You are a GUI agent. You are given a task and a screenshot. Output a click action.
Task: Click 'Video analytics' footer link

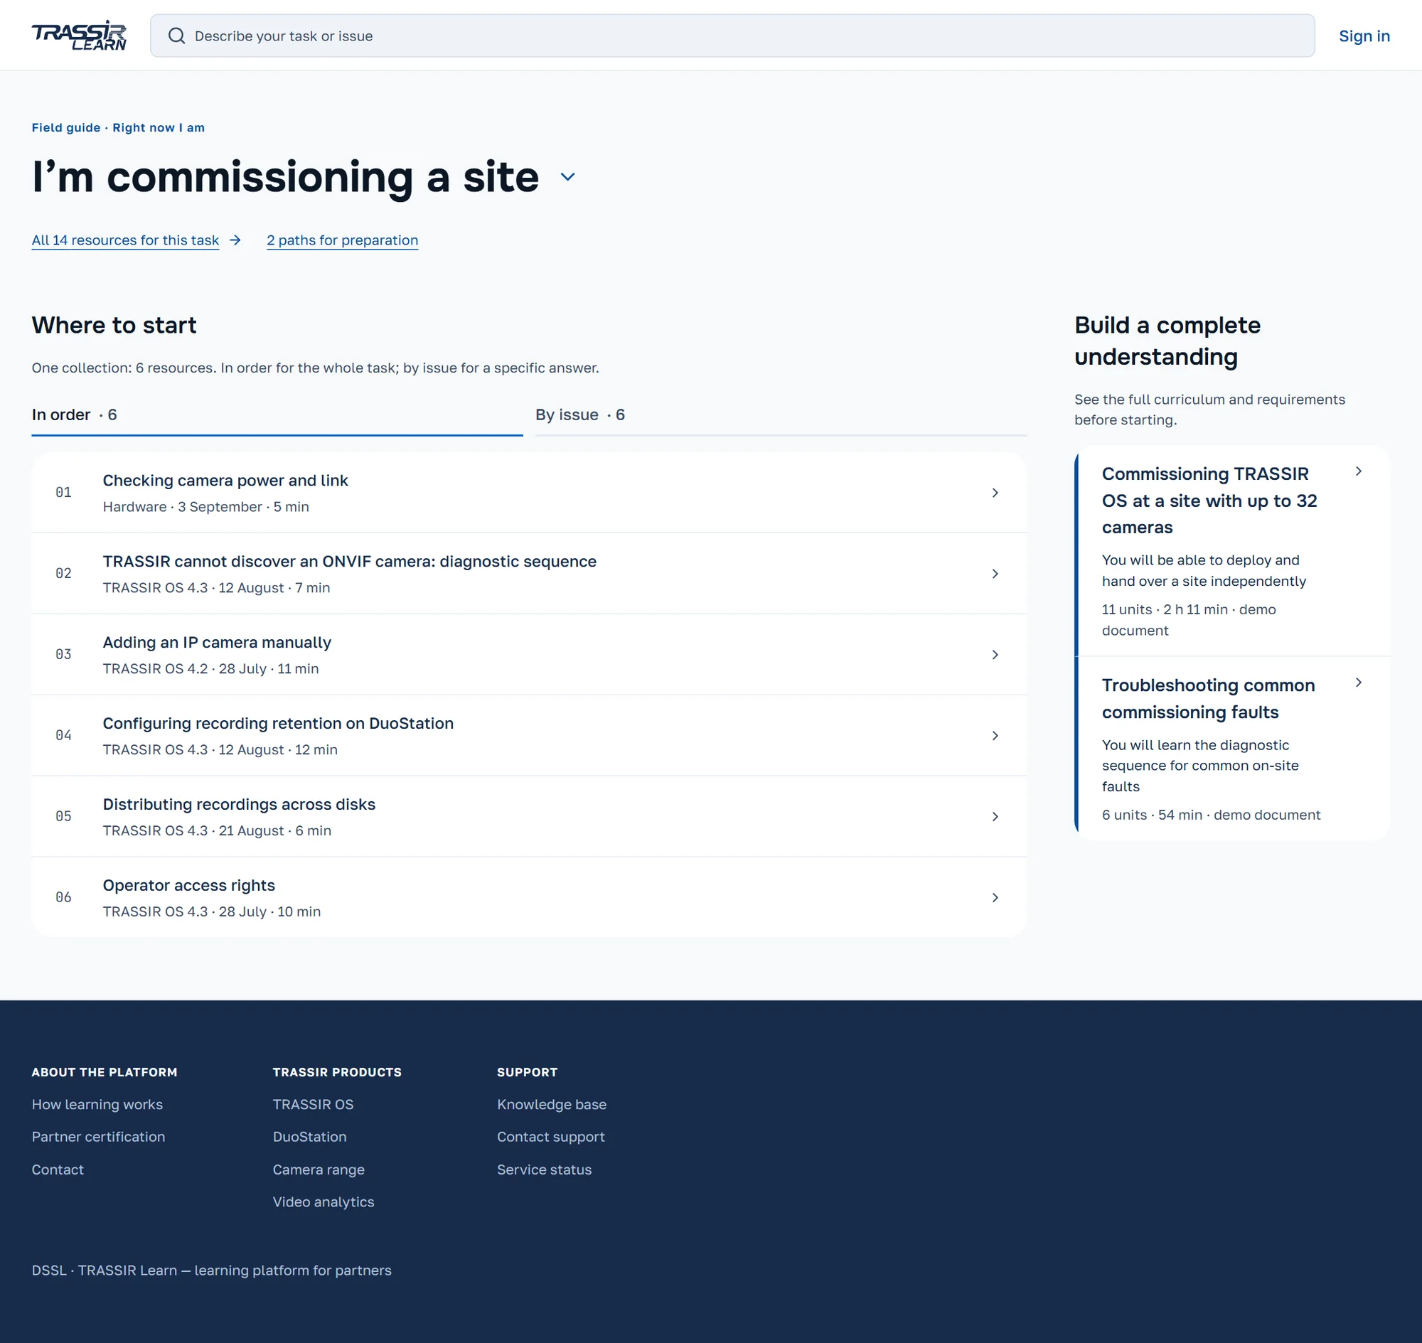tap(324, 1202)
